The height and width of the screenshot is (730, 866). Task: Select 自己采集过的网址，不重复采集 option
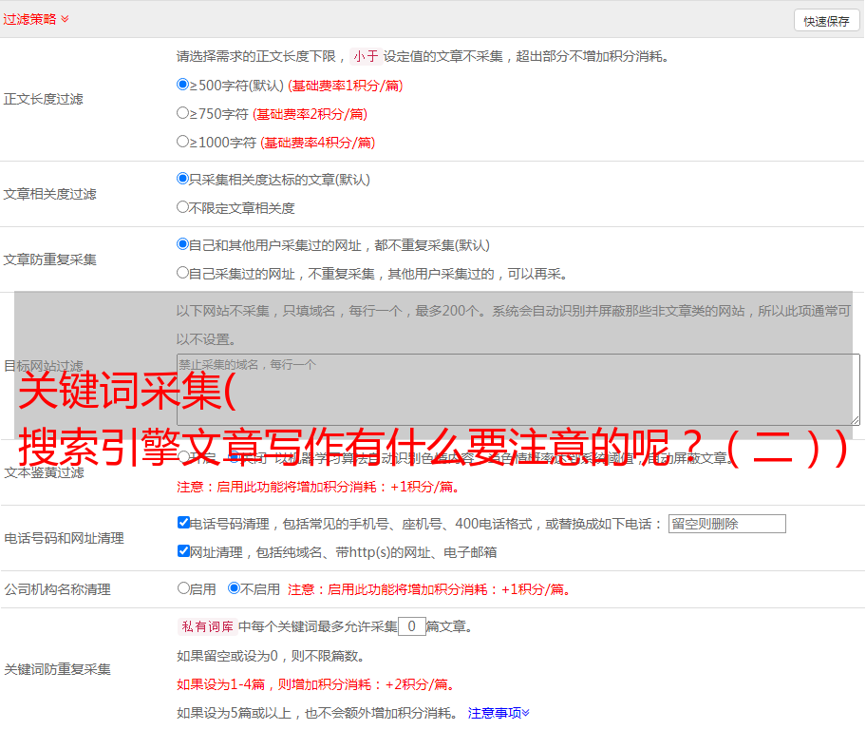(182, 272)
